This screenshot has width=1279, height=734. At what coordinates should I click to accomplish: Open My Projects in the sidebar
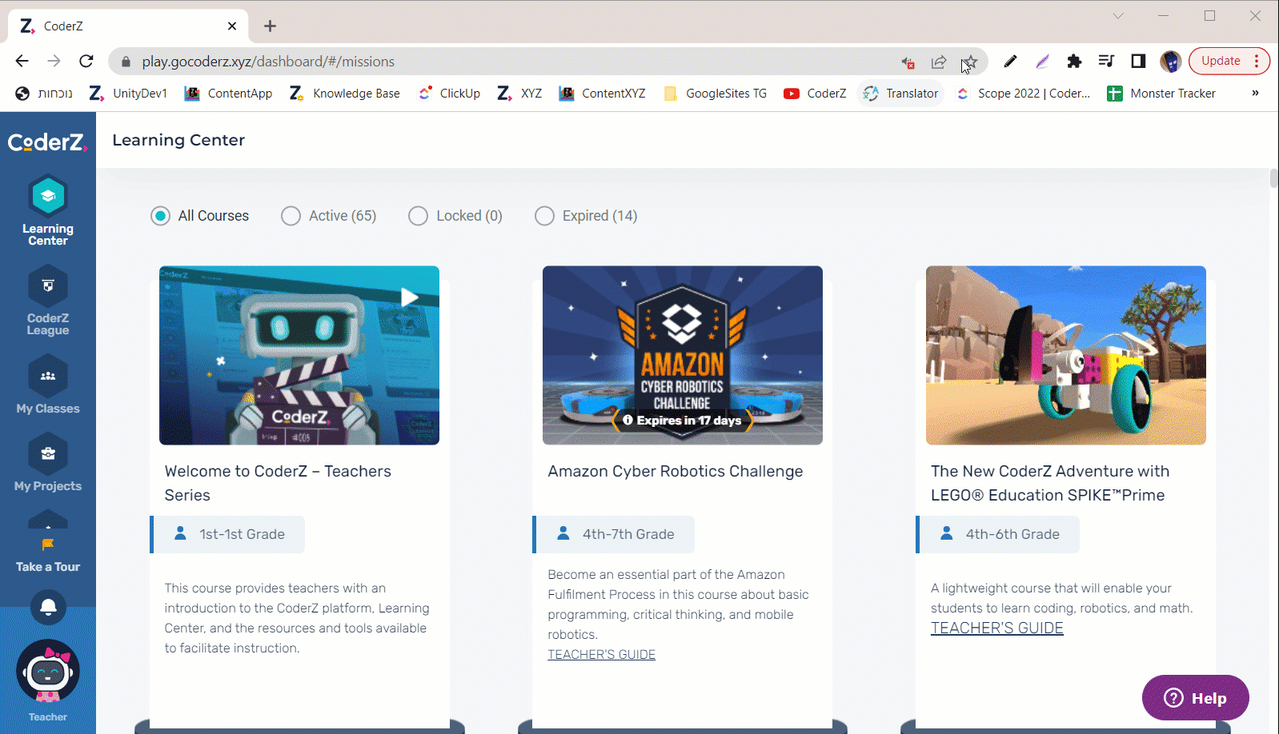[x=48, y=463]
